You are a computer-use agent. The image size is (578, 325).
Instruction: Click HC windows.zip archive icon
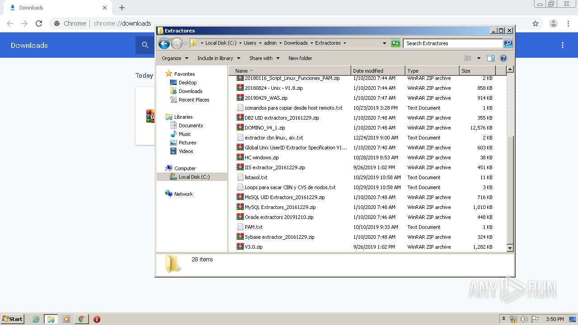pos(240,157)
